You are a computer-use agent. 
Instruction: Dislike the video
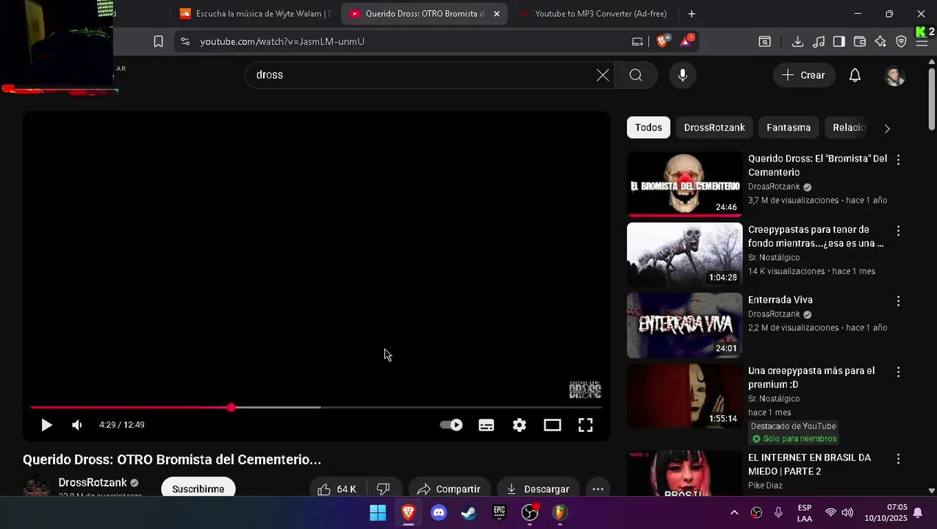384,489
